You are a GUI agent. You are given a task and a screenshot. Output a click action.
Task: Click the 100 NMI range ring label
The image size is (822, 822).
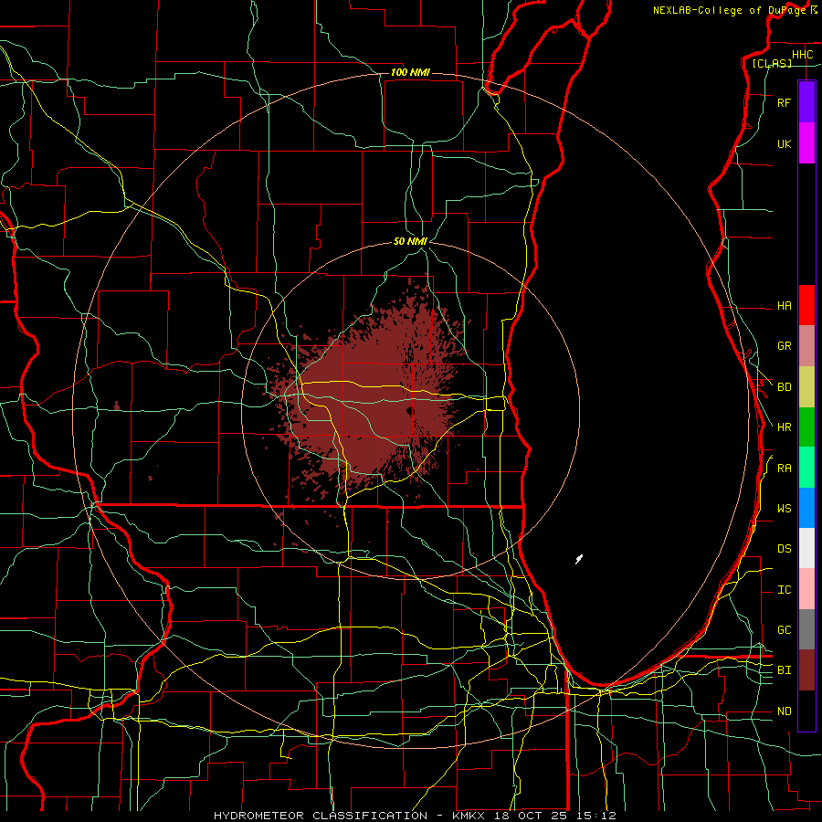pyautogui.click(x=410, y=72)
